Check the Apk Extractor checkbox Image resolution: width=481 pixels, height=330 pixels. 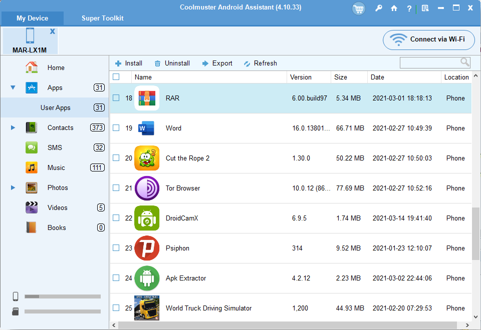click(116, 278)
